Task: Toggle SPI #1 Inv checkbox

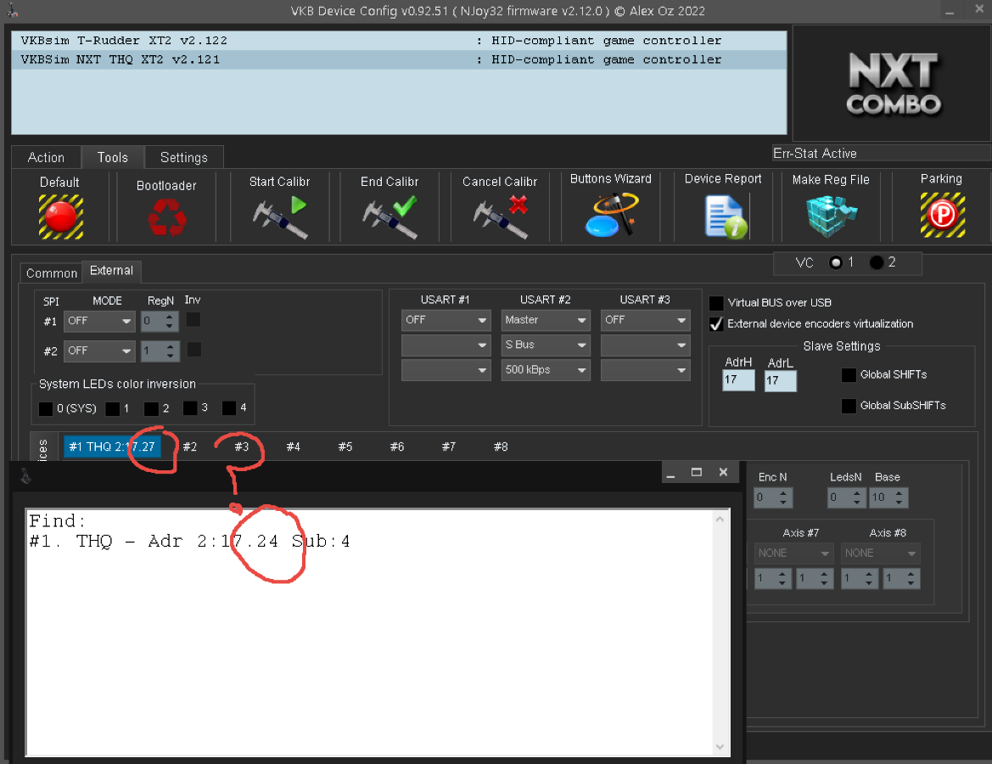Action: click(193, 320)
